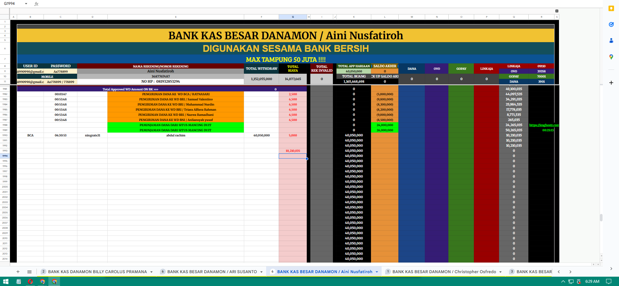
Task: Select the TOTAL WITHDRAW value 1,152,055,000
Action: tap(262, 79)
